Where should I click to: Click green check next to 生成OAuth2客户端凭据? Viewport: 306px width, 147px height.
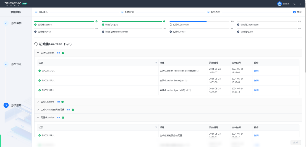point(73,110)
